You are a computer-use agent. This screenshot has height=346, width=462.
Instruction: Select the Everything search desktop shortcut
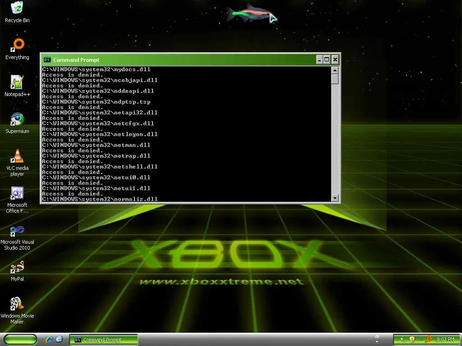pos(17,49)
